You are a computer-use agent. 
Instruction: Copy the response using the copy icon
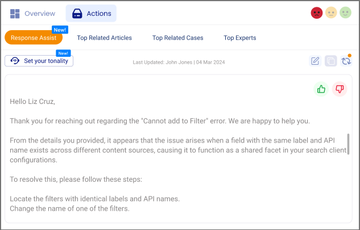[330, 61]
